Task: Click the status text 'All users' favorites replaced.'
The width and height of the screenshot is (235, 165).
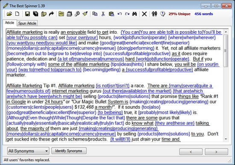Action: [x=26, y=160]
